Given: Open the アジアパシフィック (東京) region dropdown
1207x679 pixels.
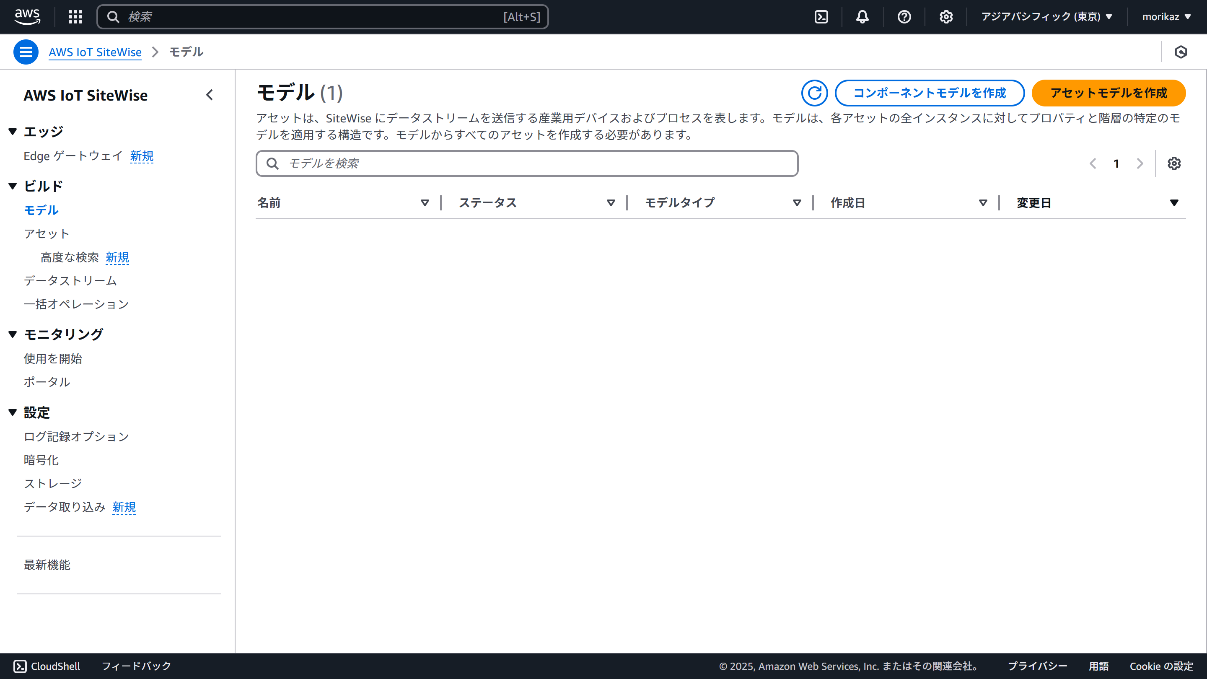Looking at the screenshot, I should pos(1047,17).
